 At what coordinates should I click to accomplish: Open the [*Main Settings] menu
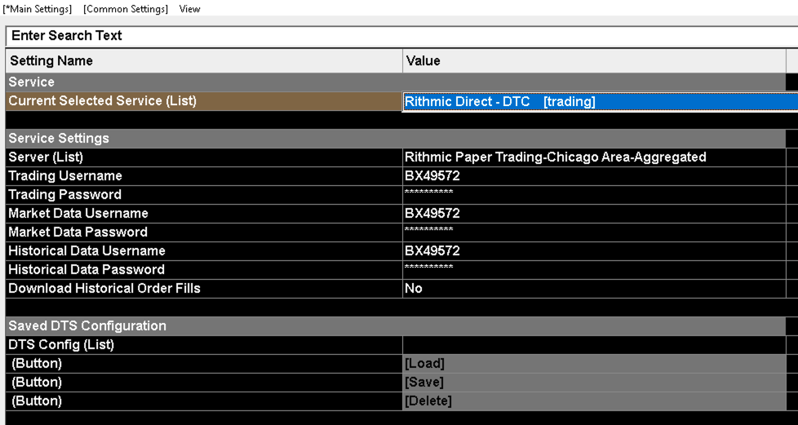pos(38,9)
